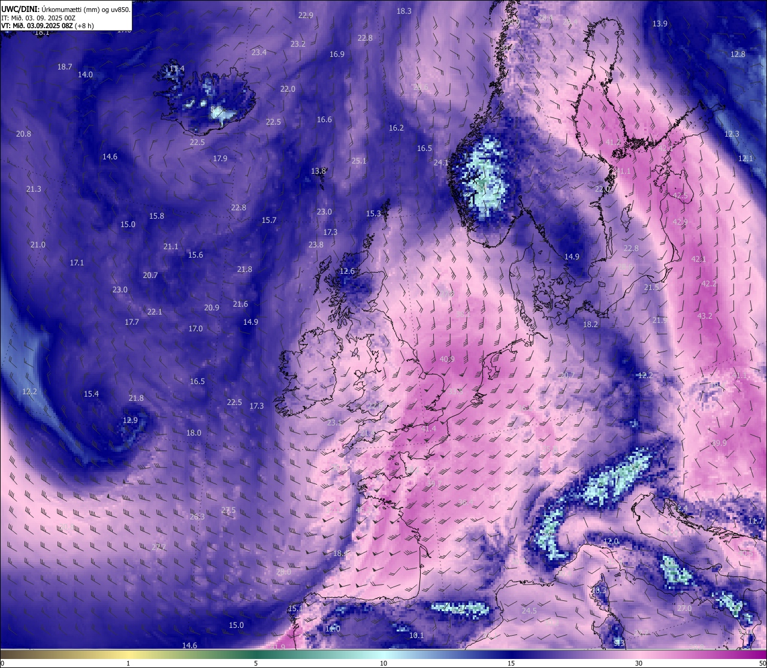
Task: Click the 15.6 value label
Action: (x=195, y=255)
